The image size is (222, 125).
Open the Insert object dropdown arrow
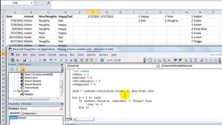pos(21,60)
